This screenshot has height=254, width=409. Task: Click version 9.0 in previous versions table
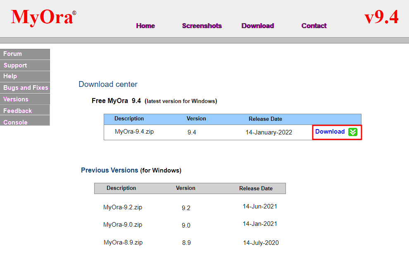pos(186,225)
